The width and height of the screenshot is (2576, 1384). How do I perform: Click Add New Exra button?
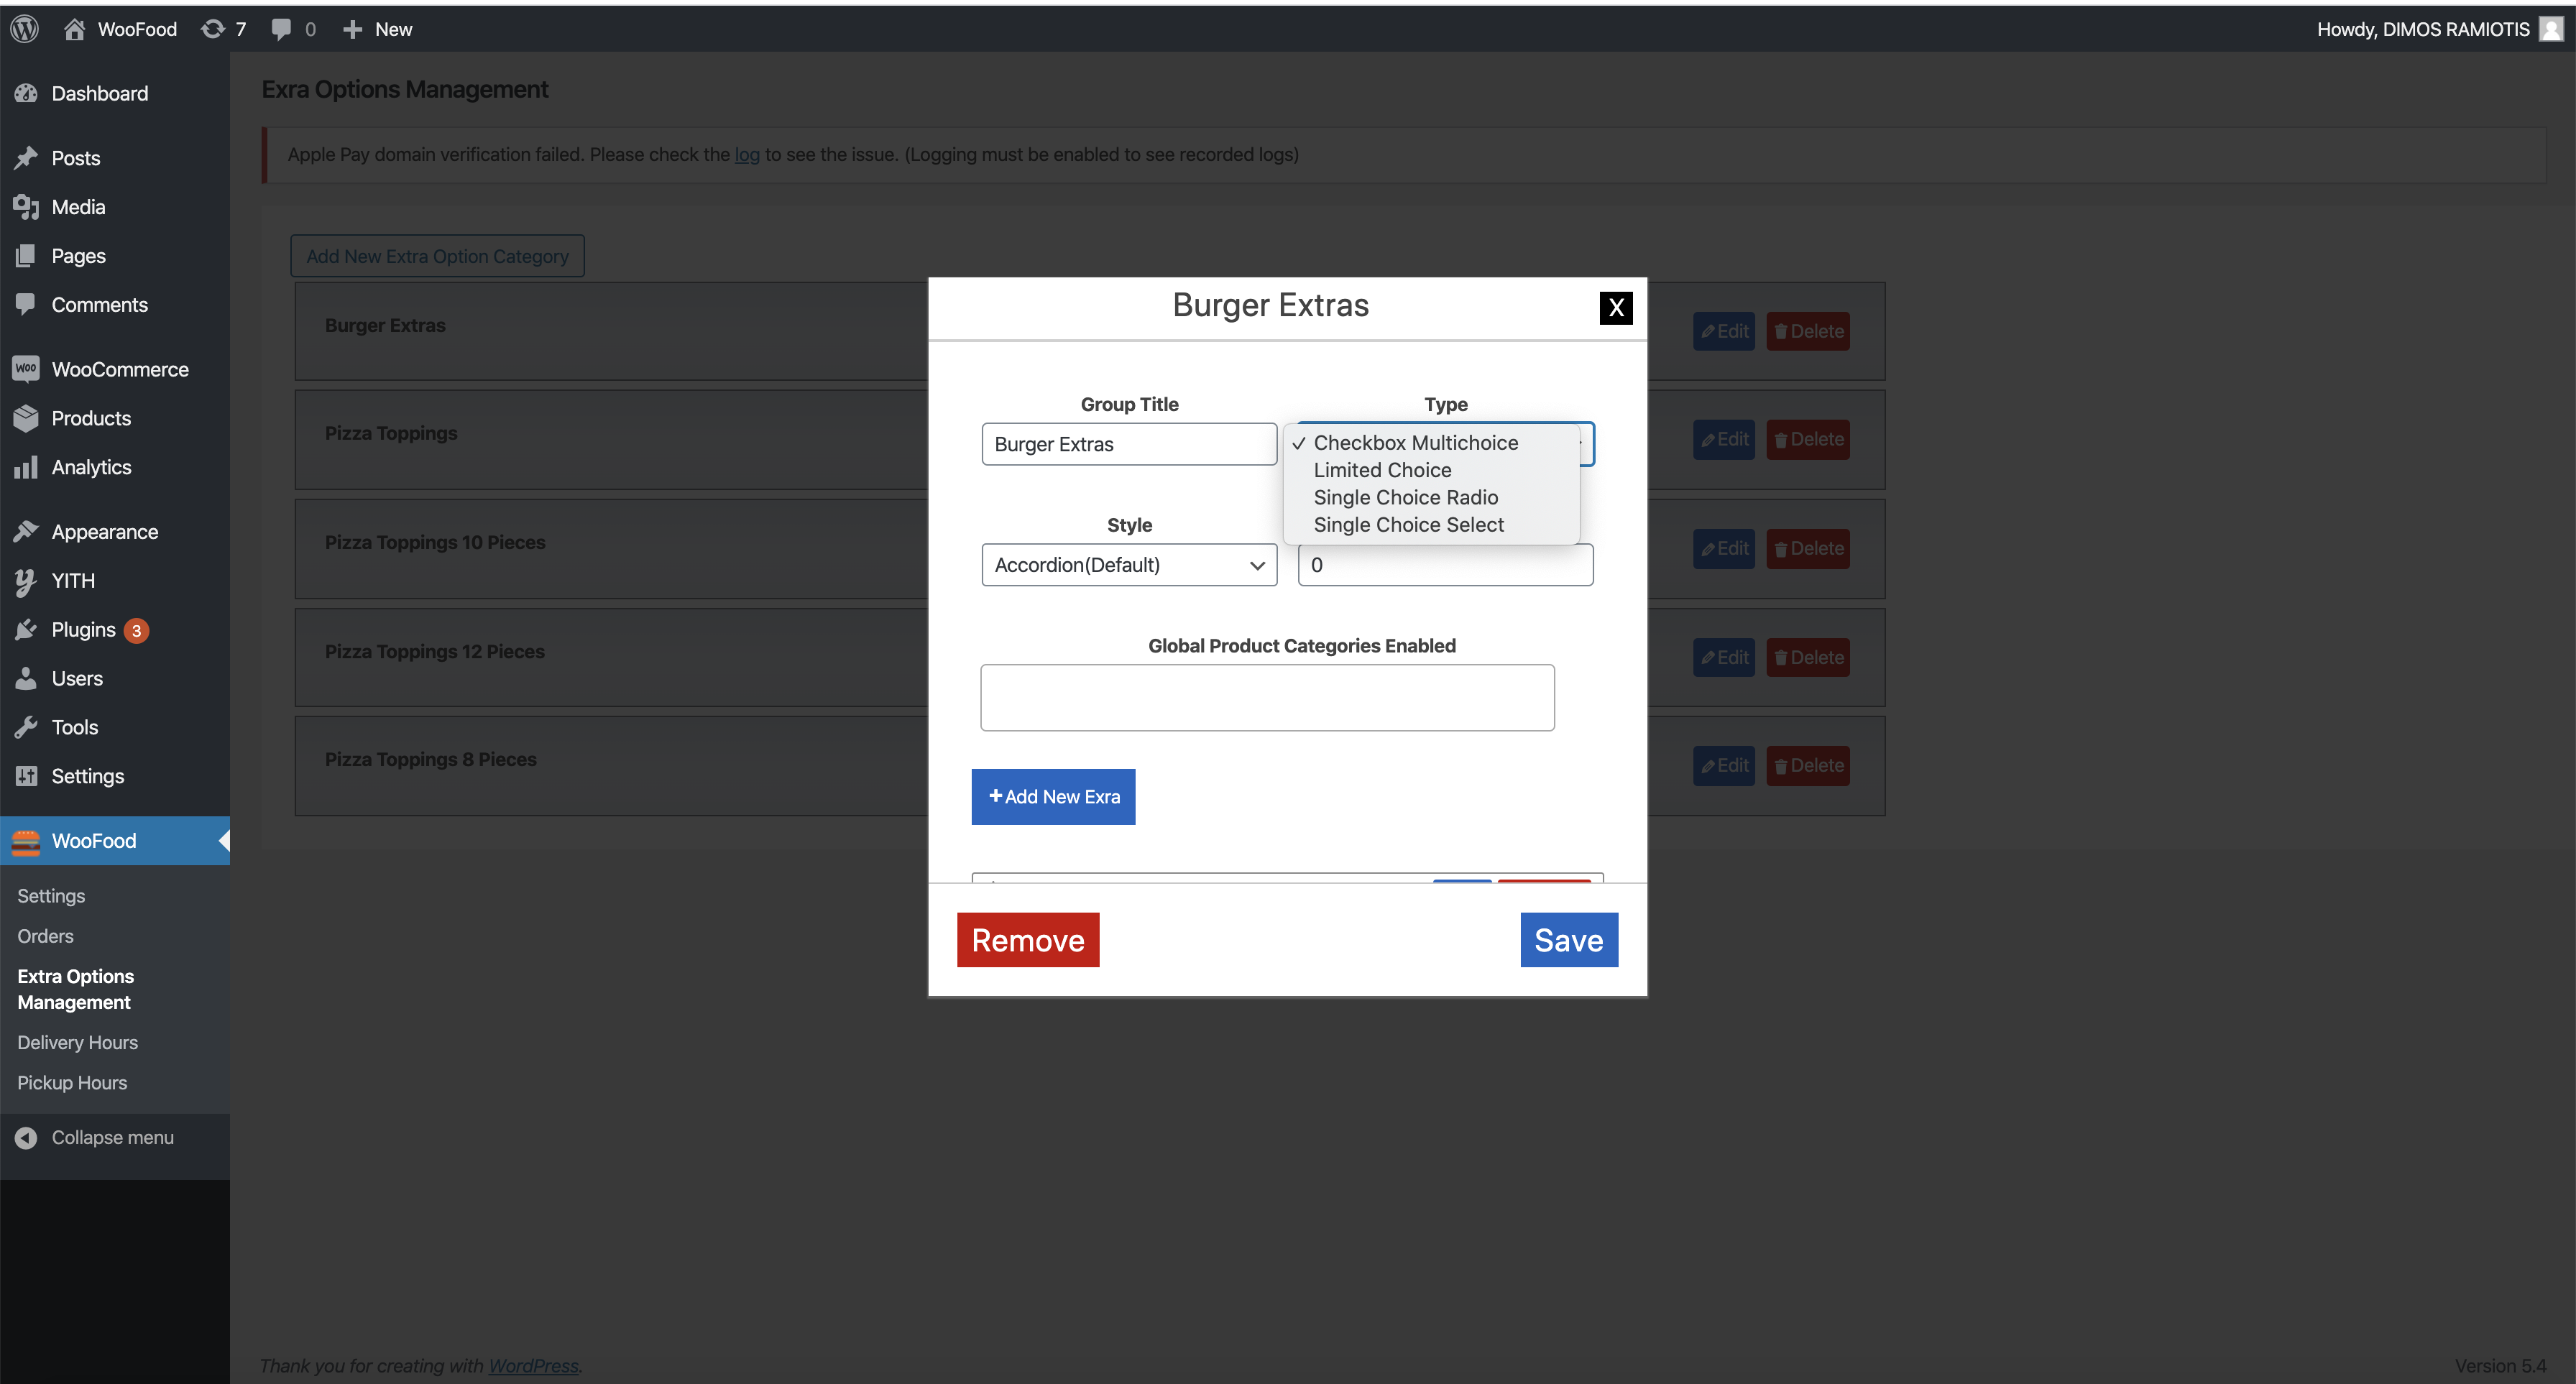pos(1053,797)
